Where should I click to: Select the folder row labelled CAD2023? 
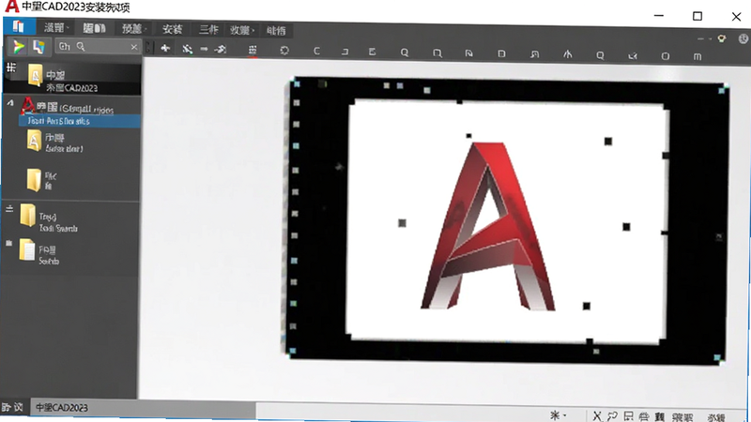point(72,78)
